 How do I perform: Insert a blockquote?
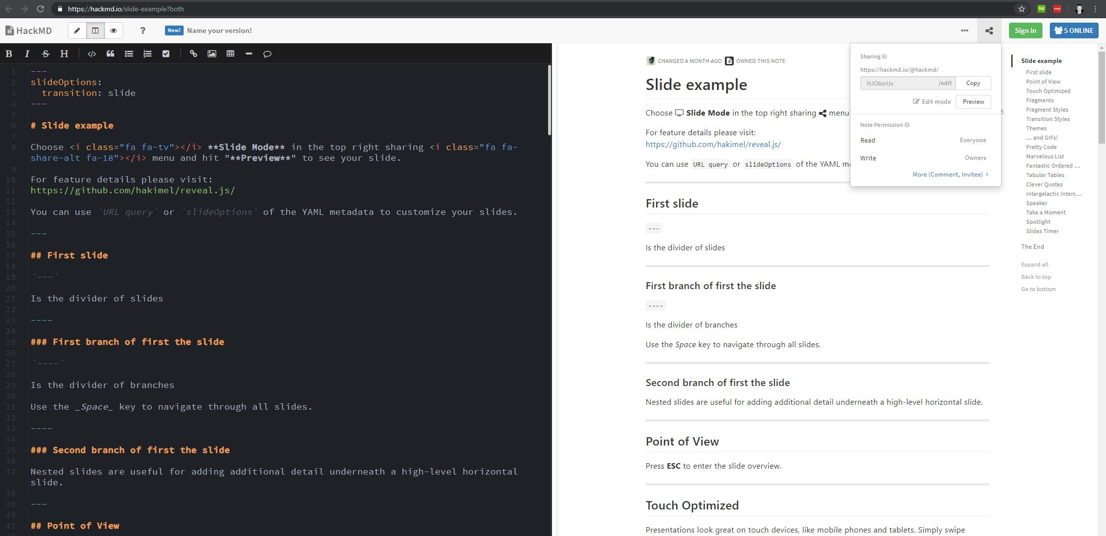[x=110, y=54]
